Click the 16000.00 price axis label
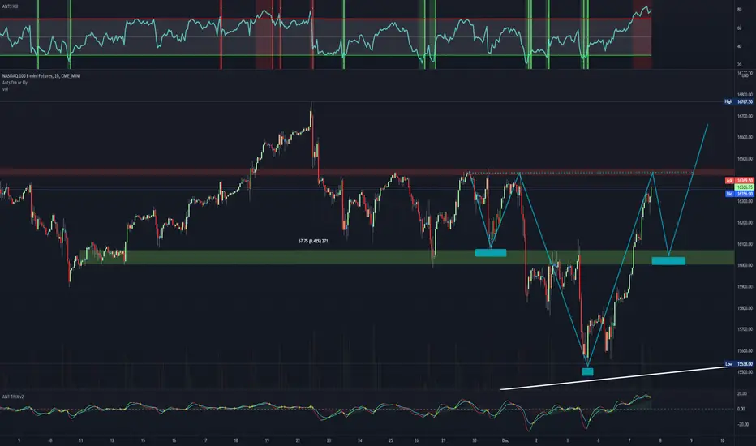Screen dimensions: 756x446 click(745, 265)
